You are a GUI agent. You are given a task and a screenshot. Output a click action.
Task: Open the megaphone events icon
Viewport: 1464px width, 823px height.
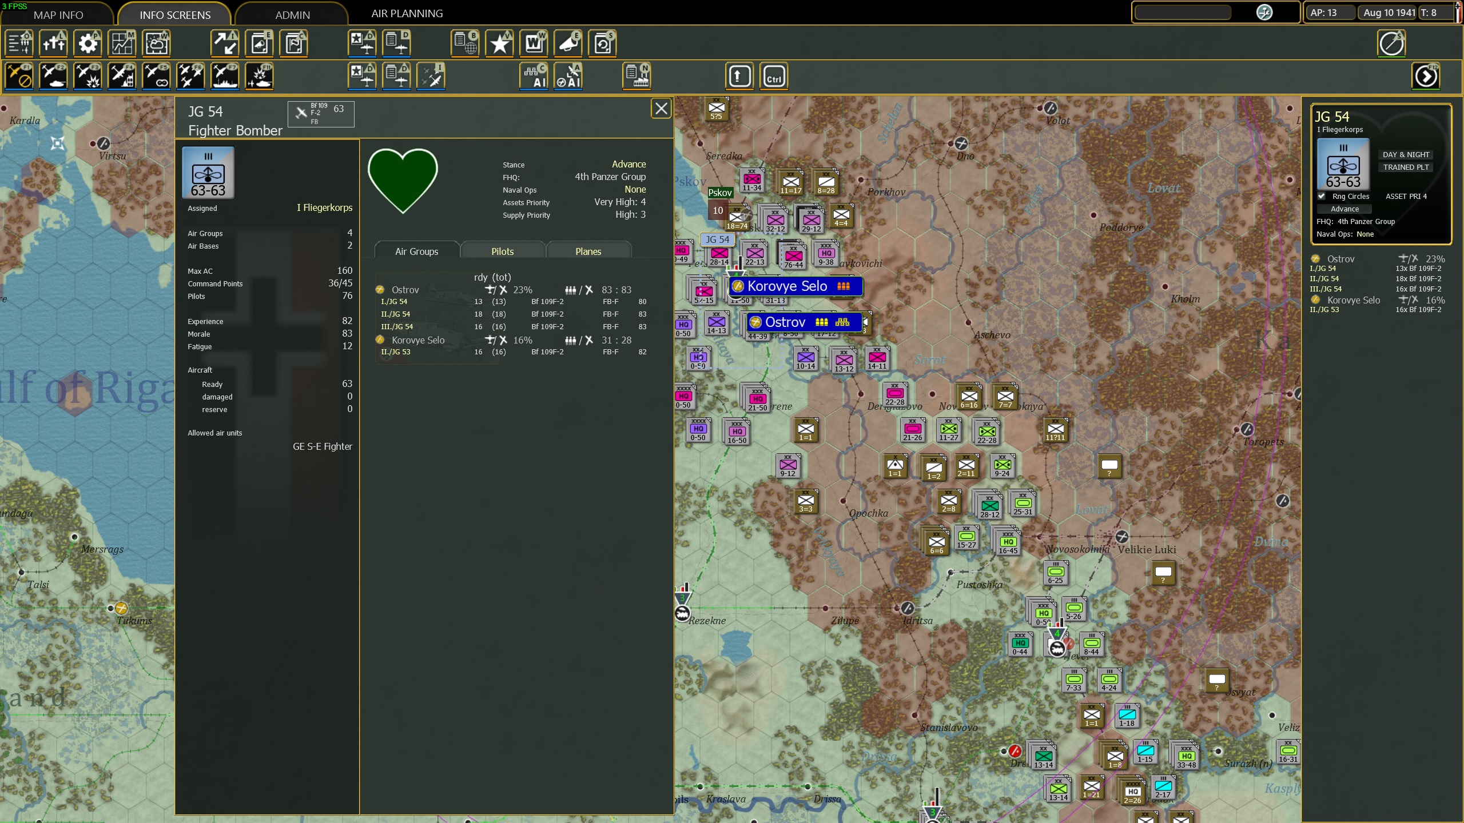tap(568, 43)
